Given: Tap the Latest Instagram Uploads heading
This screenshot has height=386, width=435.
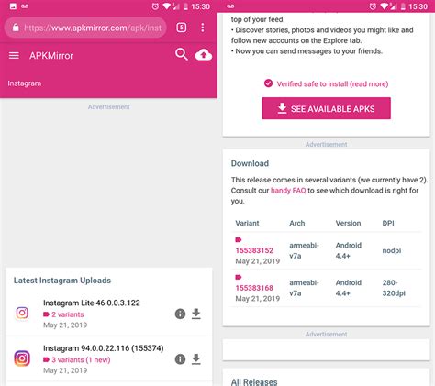Looking at the screenshot, I should pos(62,281).
